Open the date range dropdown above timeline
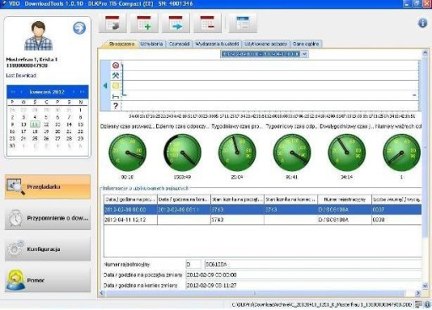Viewport: 432px width, 310px height. 305,54
